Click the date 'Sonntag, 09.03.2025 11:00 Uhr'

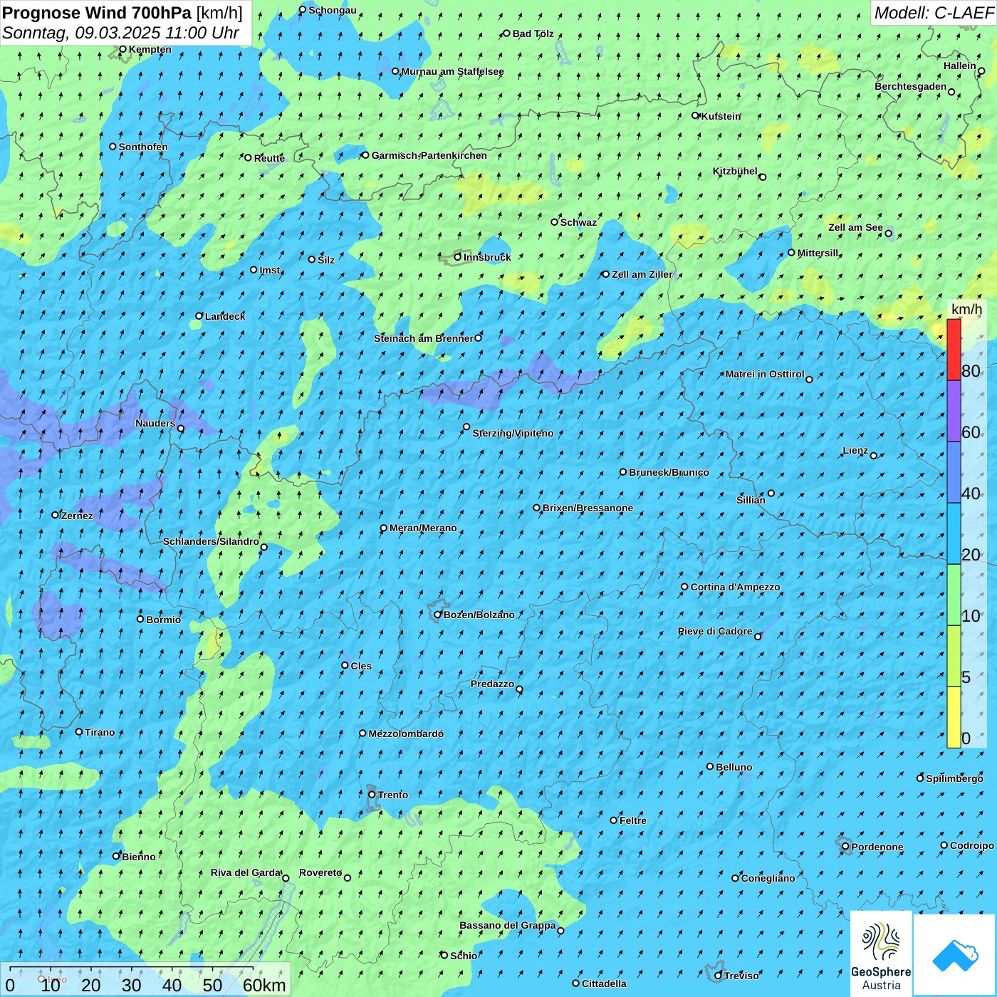pos(121,33)
